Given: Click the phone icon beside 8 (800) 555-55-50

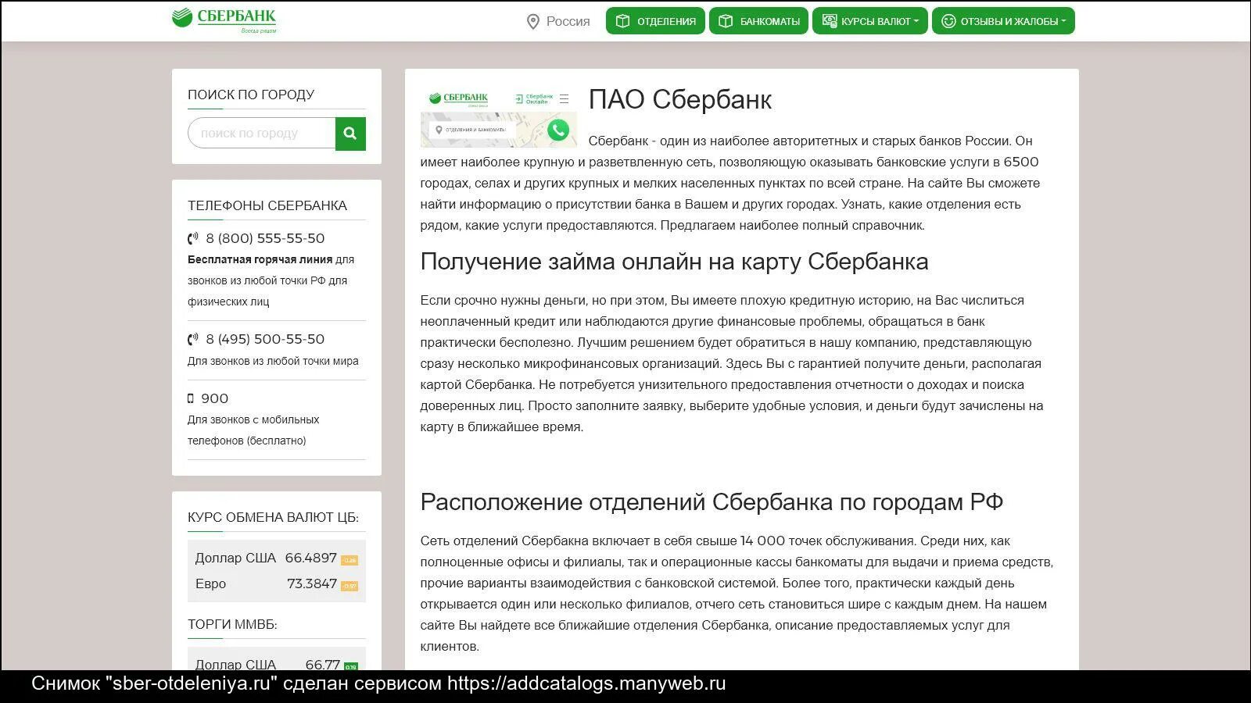Looking at the screenshot, I should pyautogui.click(x=193, y=238).
